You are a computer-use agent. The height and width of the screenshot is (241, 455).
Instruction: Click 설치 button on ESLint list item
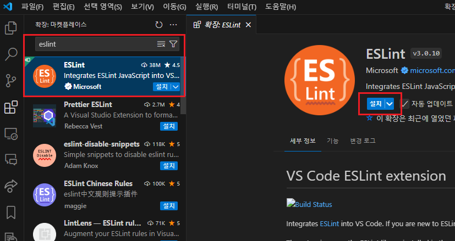tap(162, 87)
